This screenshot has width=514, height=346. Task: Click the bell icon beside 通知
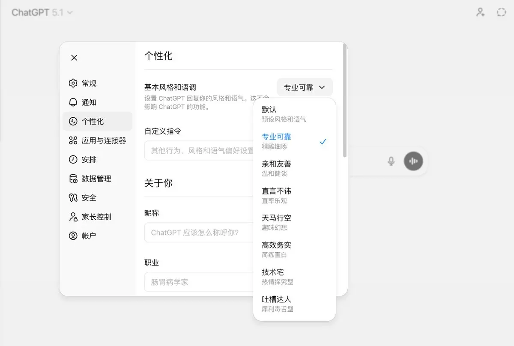pos(73,102)
